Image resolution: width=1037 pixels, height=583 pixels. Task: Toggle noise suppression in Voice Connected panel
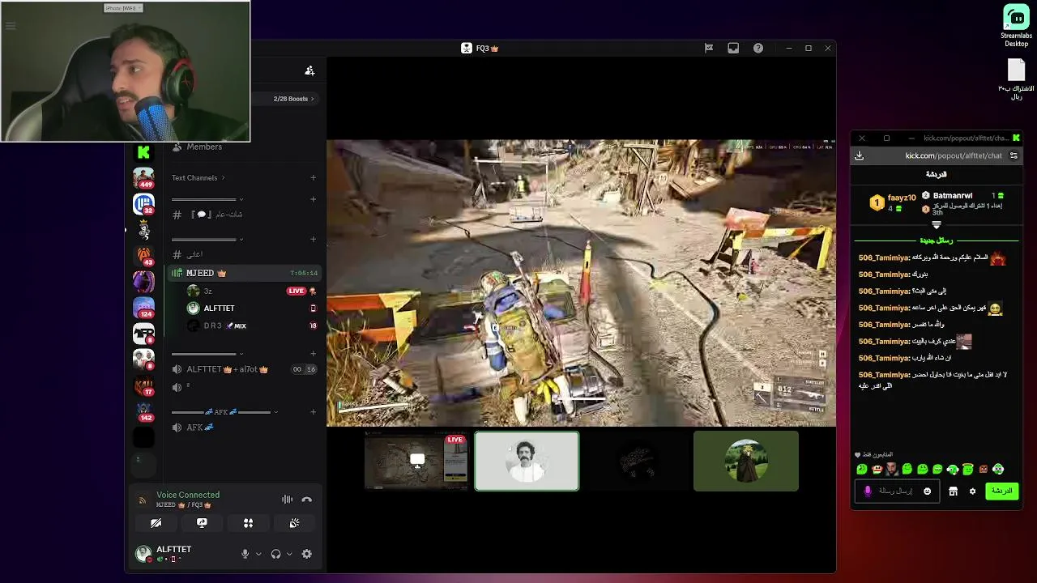point(287,500)
